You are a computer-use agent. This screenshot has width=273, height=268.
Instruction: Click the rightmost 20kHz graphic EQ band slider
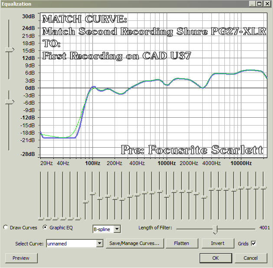coord(263,188)
